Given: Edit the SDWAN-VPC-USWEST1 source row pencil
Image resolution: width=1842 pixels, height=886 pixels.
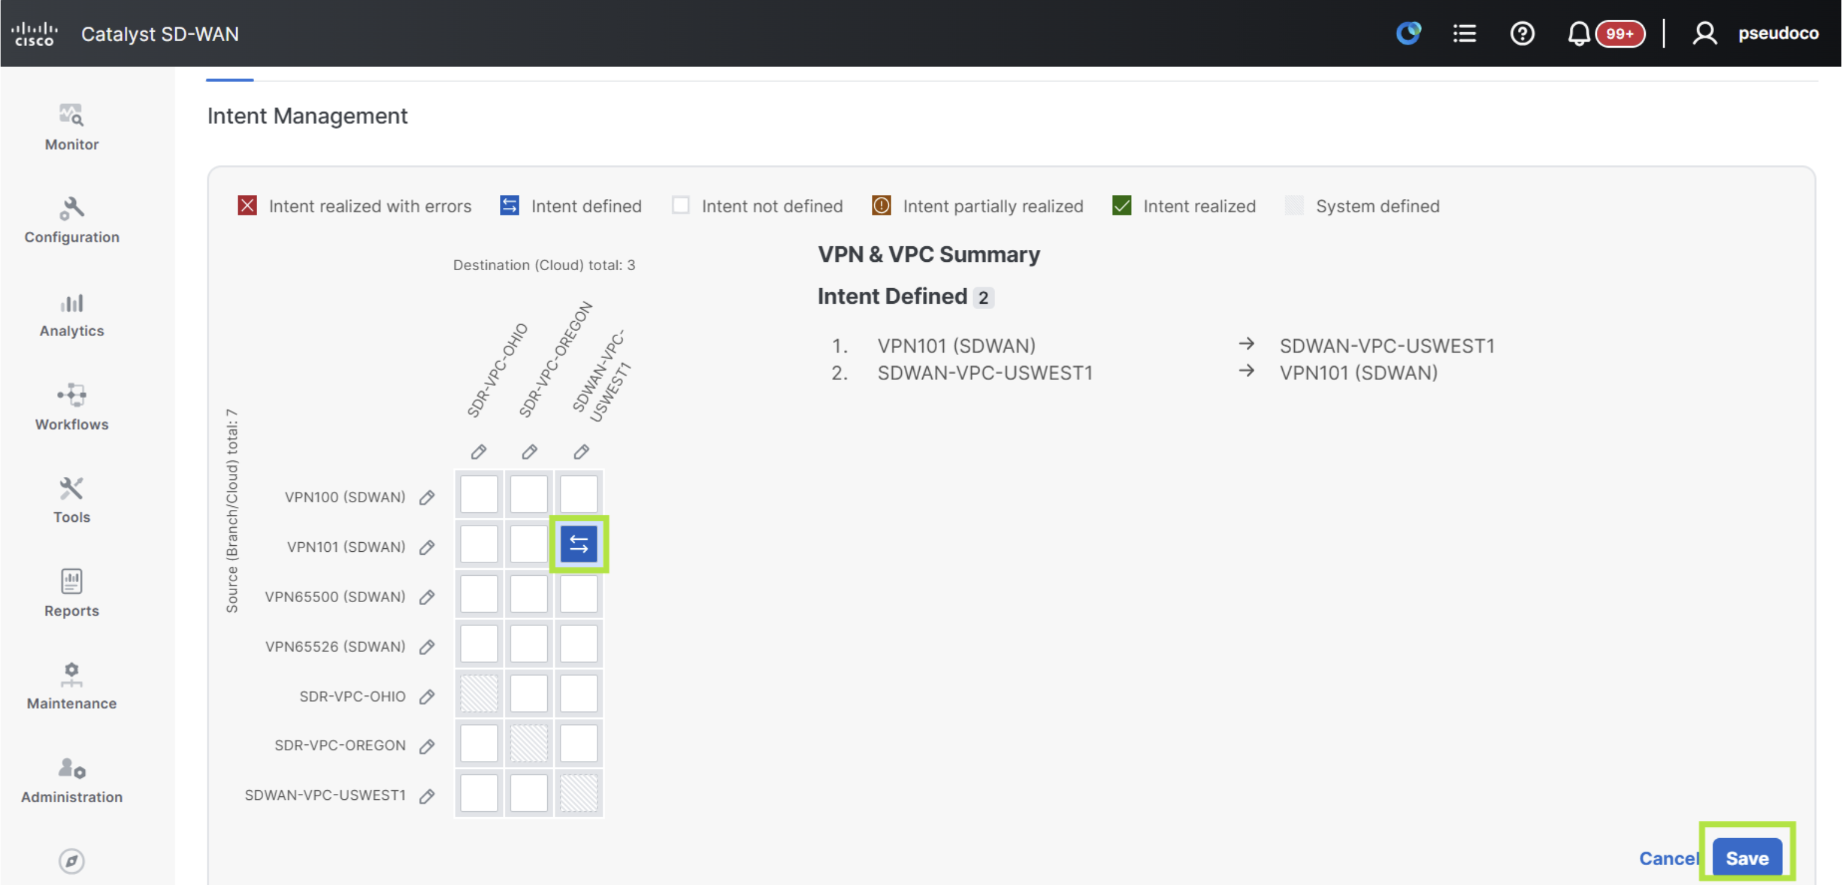Looking at the screenshot, I should [427, 796].
